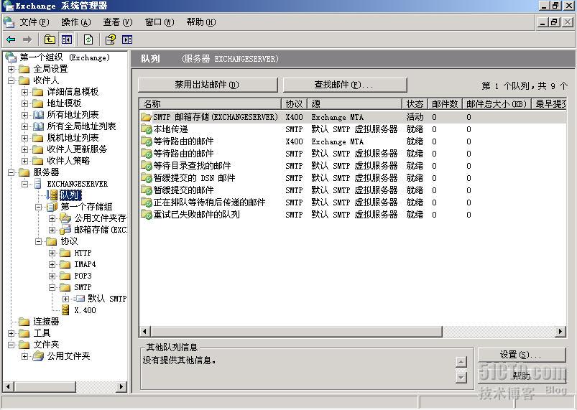Sort by the 协议 column header
The height and width of the screenshot is (410, 577).
tap(294, 104)
